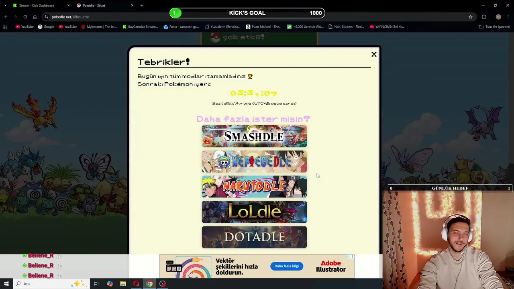Viewport: 514px width, 289px height.
Task: Switch to the Stream - Kick Dashboard tab
Action: tap(37, 6)
